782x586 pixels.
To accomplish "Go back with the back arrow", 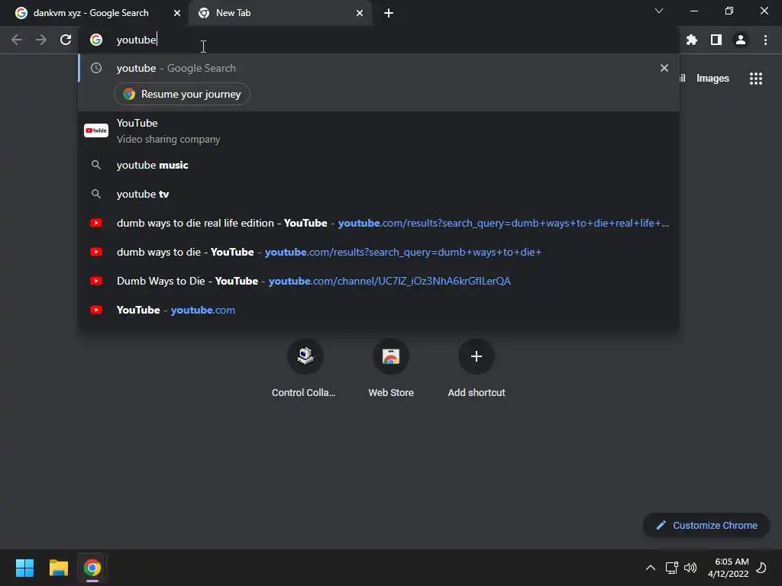I will [x=17, y=40].
